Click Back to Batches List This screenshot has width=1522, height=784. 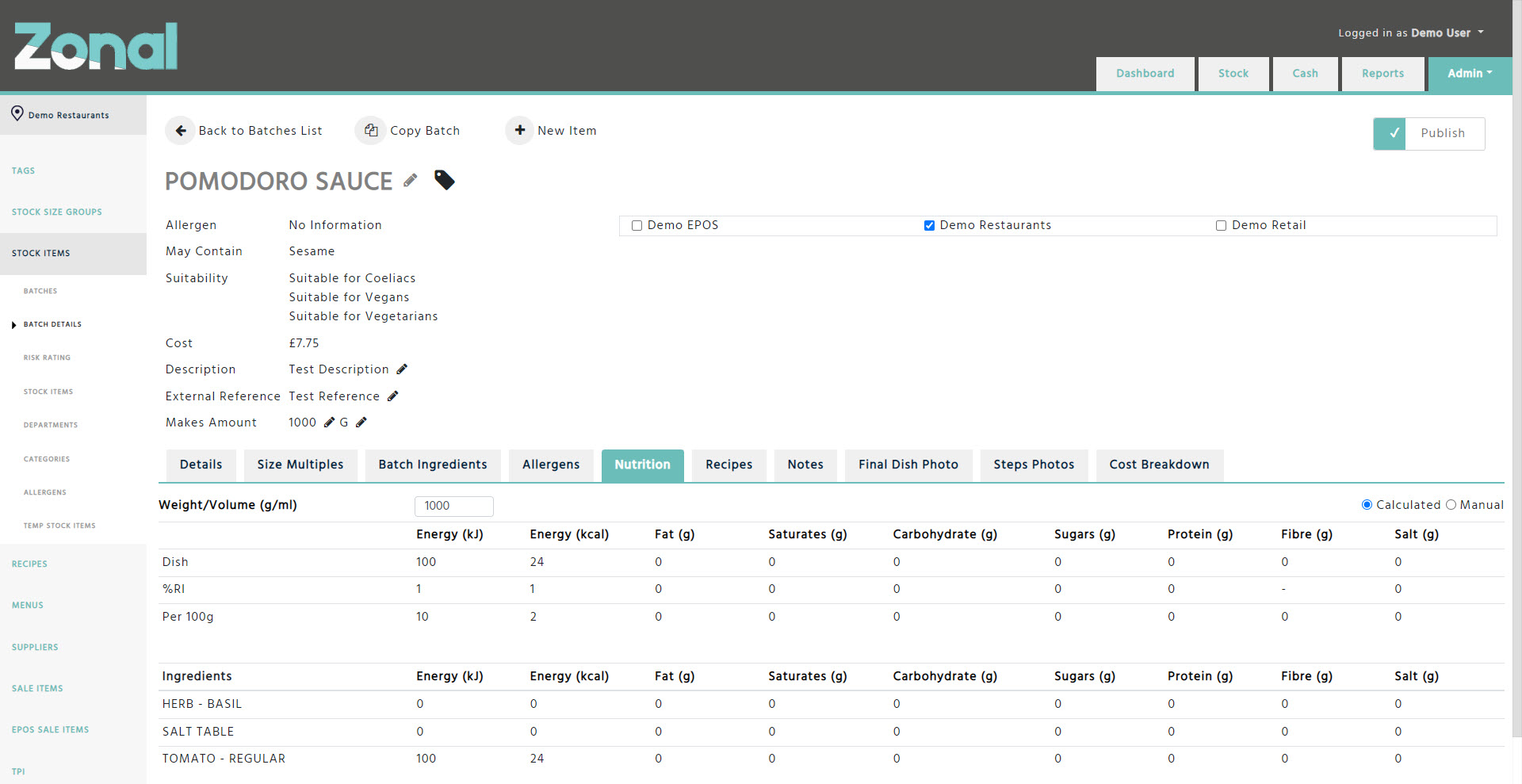[261, 131]
